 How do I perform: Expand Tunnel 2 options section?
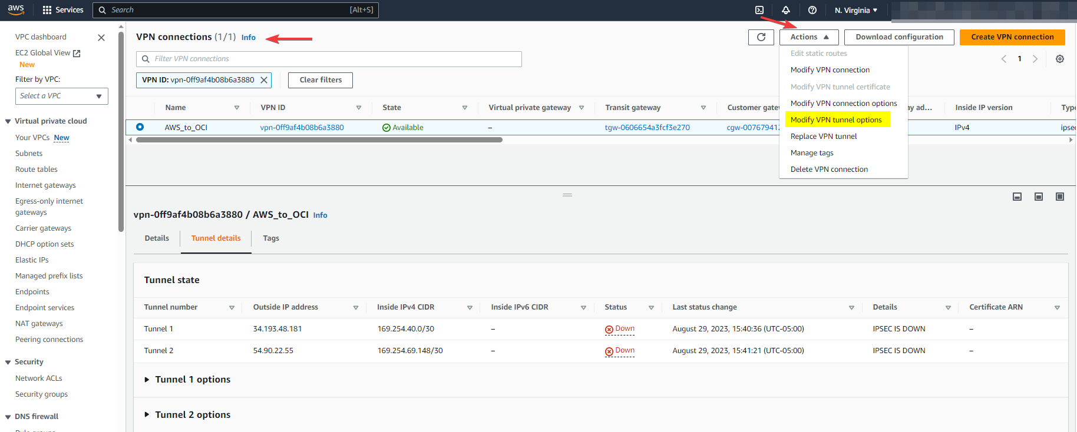point(147,415)
